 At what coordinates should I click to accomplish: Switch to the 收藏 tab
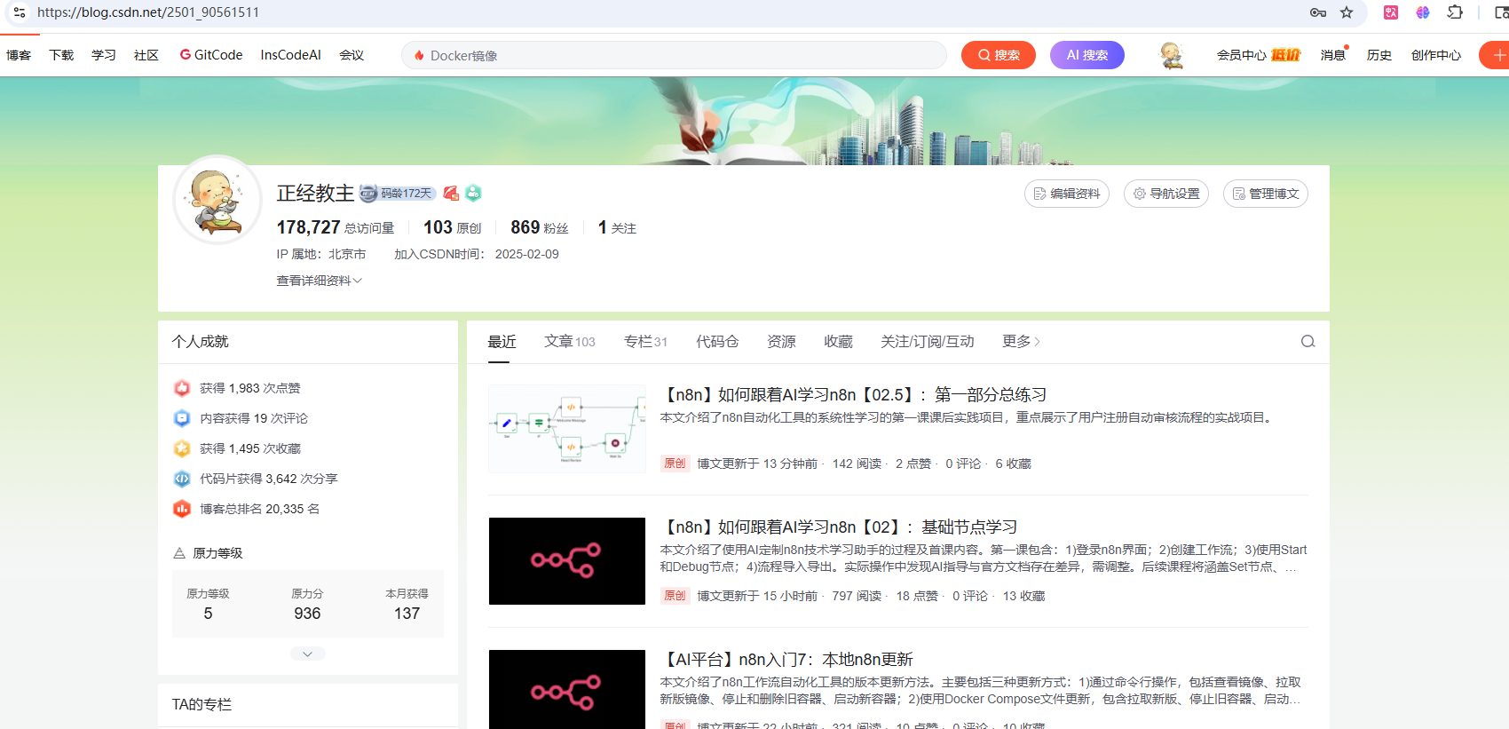coord(838,342)
